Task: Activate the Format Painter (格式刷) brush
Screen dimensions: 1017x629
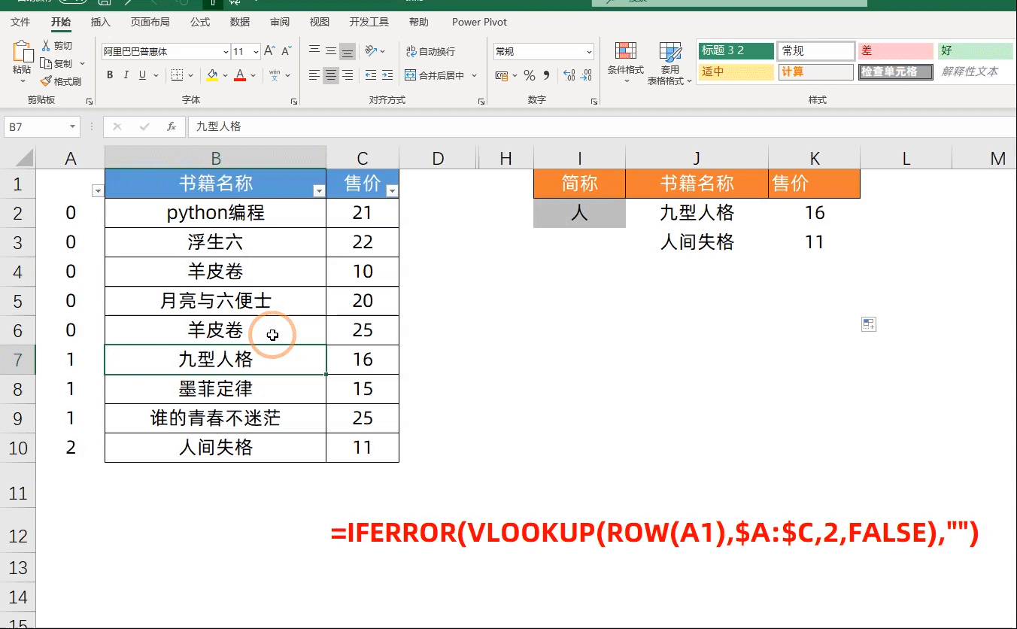Action: (46, 81)
